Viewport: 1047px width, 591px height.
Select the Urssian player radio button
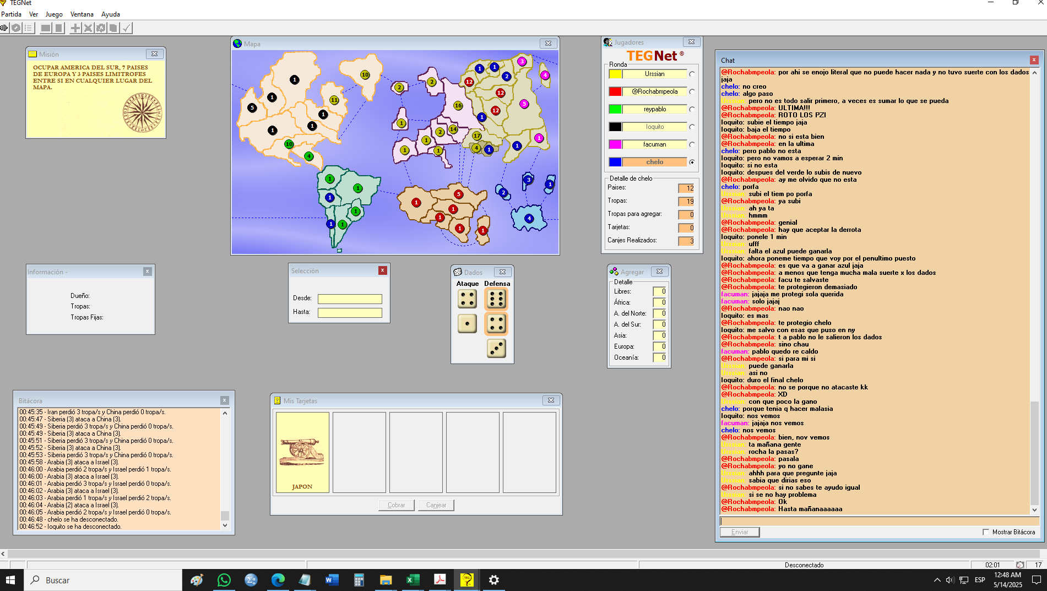(692, 74)
